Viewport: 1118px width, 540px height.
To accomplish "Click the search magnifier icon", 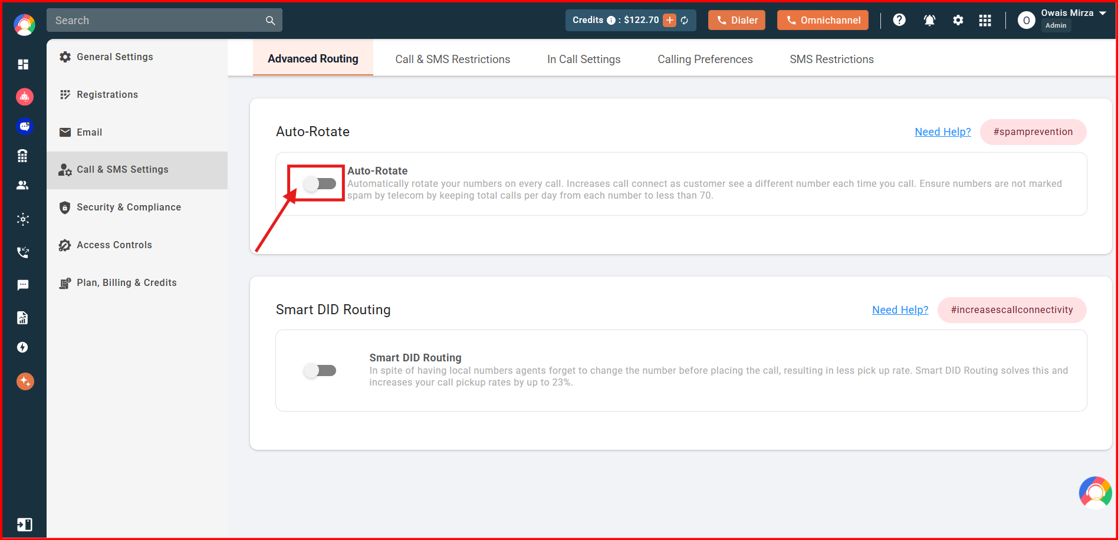I will [x=270, y=21].
